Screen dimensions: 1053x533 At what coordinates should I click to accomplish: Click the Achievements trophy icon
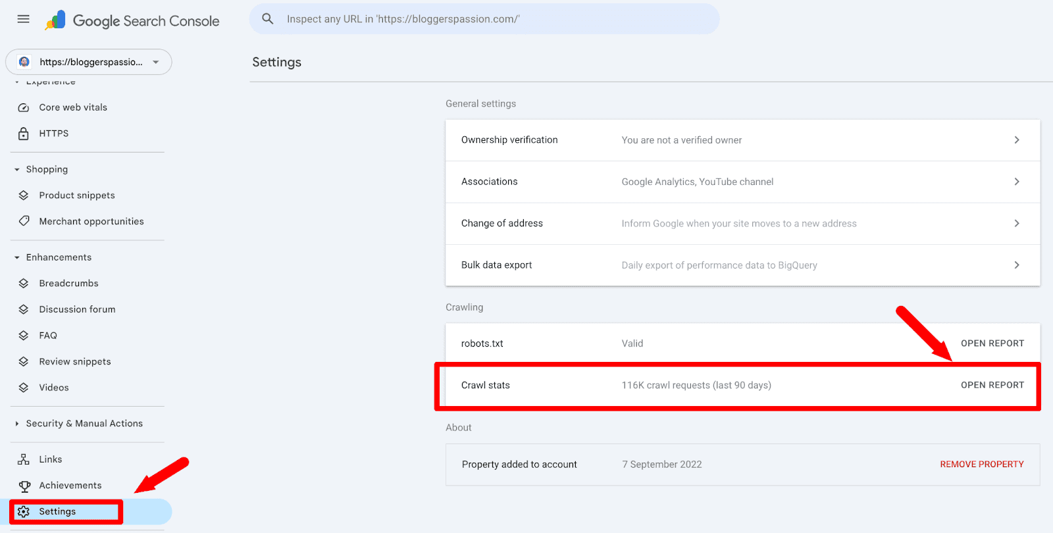(24, 486)
